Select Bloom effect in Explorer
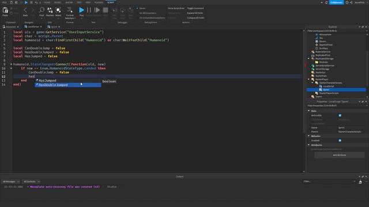Viewport: 369px width, 207px height. click(322, 41)
